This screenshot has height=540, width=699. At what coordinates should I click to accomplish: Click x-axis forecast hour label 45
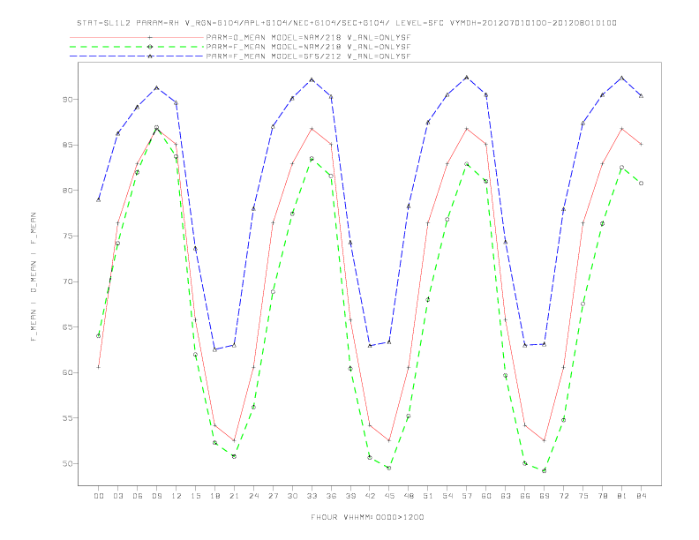tap(389, 496)
